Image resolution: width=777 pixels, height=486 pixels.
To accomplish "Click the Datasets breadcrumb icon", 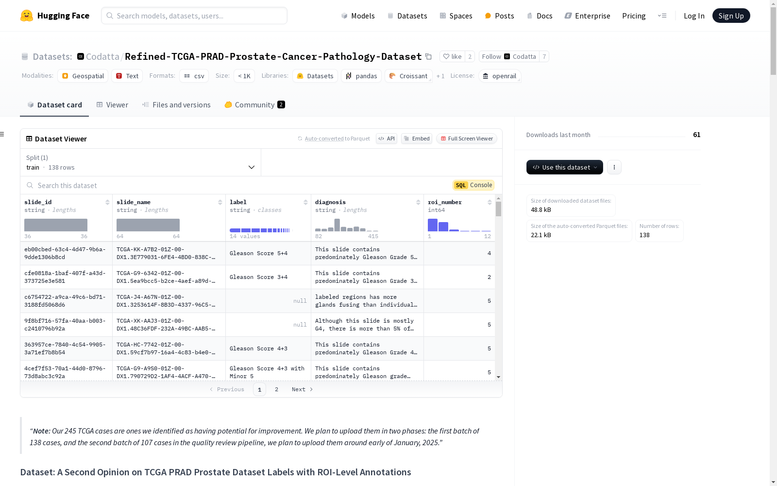I will point(25,57).
